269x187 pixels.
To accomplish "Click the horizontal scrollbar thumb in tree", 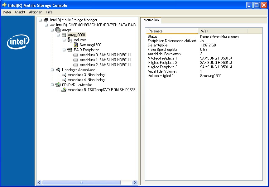I will coord(81,182).
